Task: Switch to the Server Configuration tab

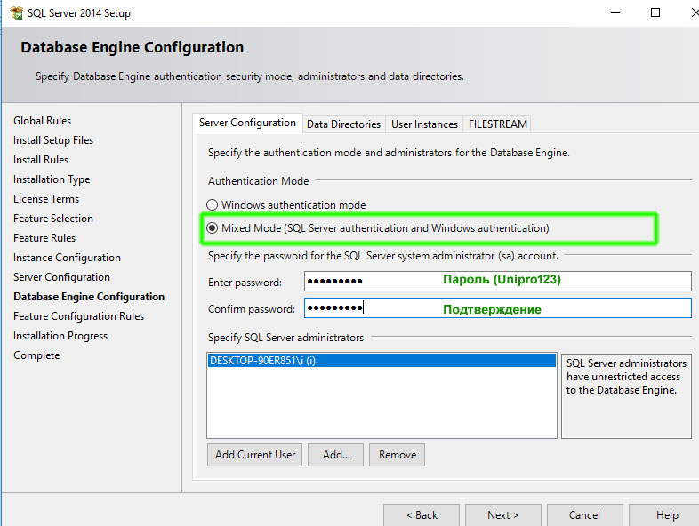Action: (247, 123)
